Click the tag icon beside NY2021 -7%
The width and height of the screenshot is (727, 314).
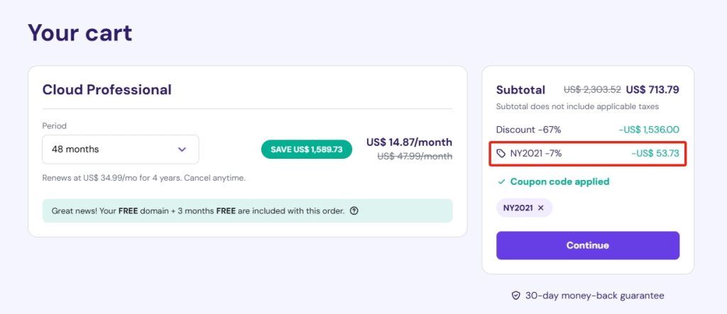click(x=501, y=153)
